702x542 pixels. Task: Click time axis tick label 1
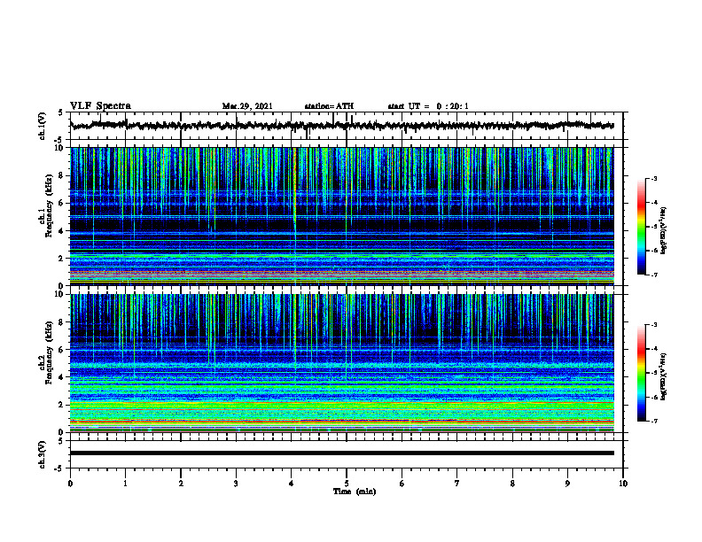[125, 484]
